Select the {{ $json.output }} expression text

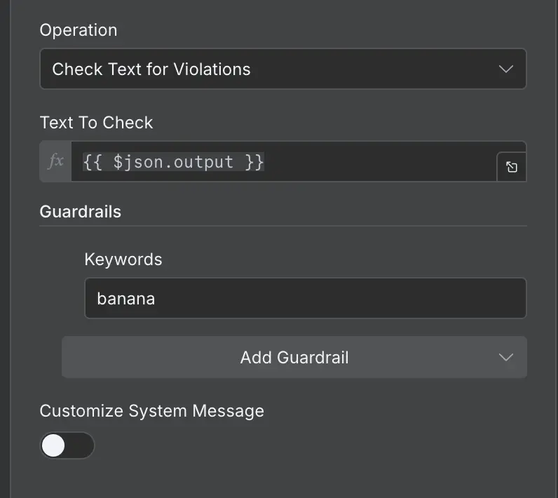173,162
